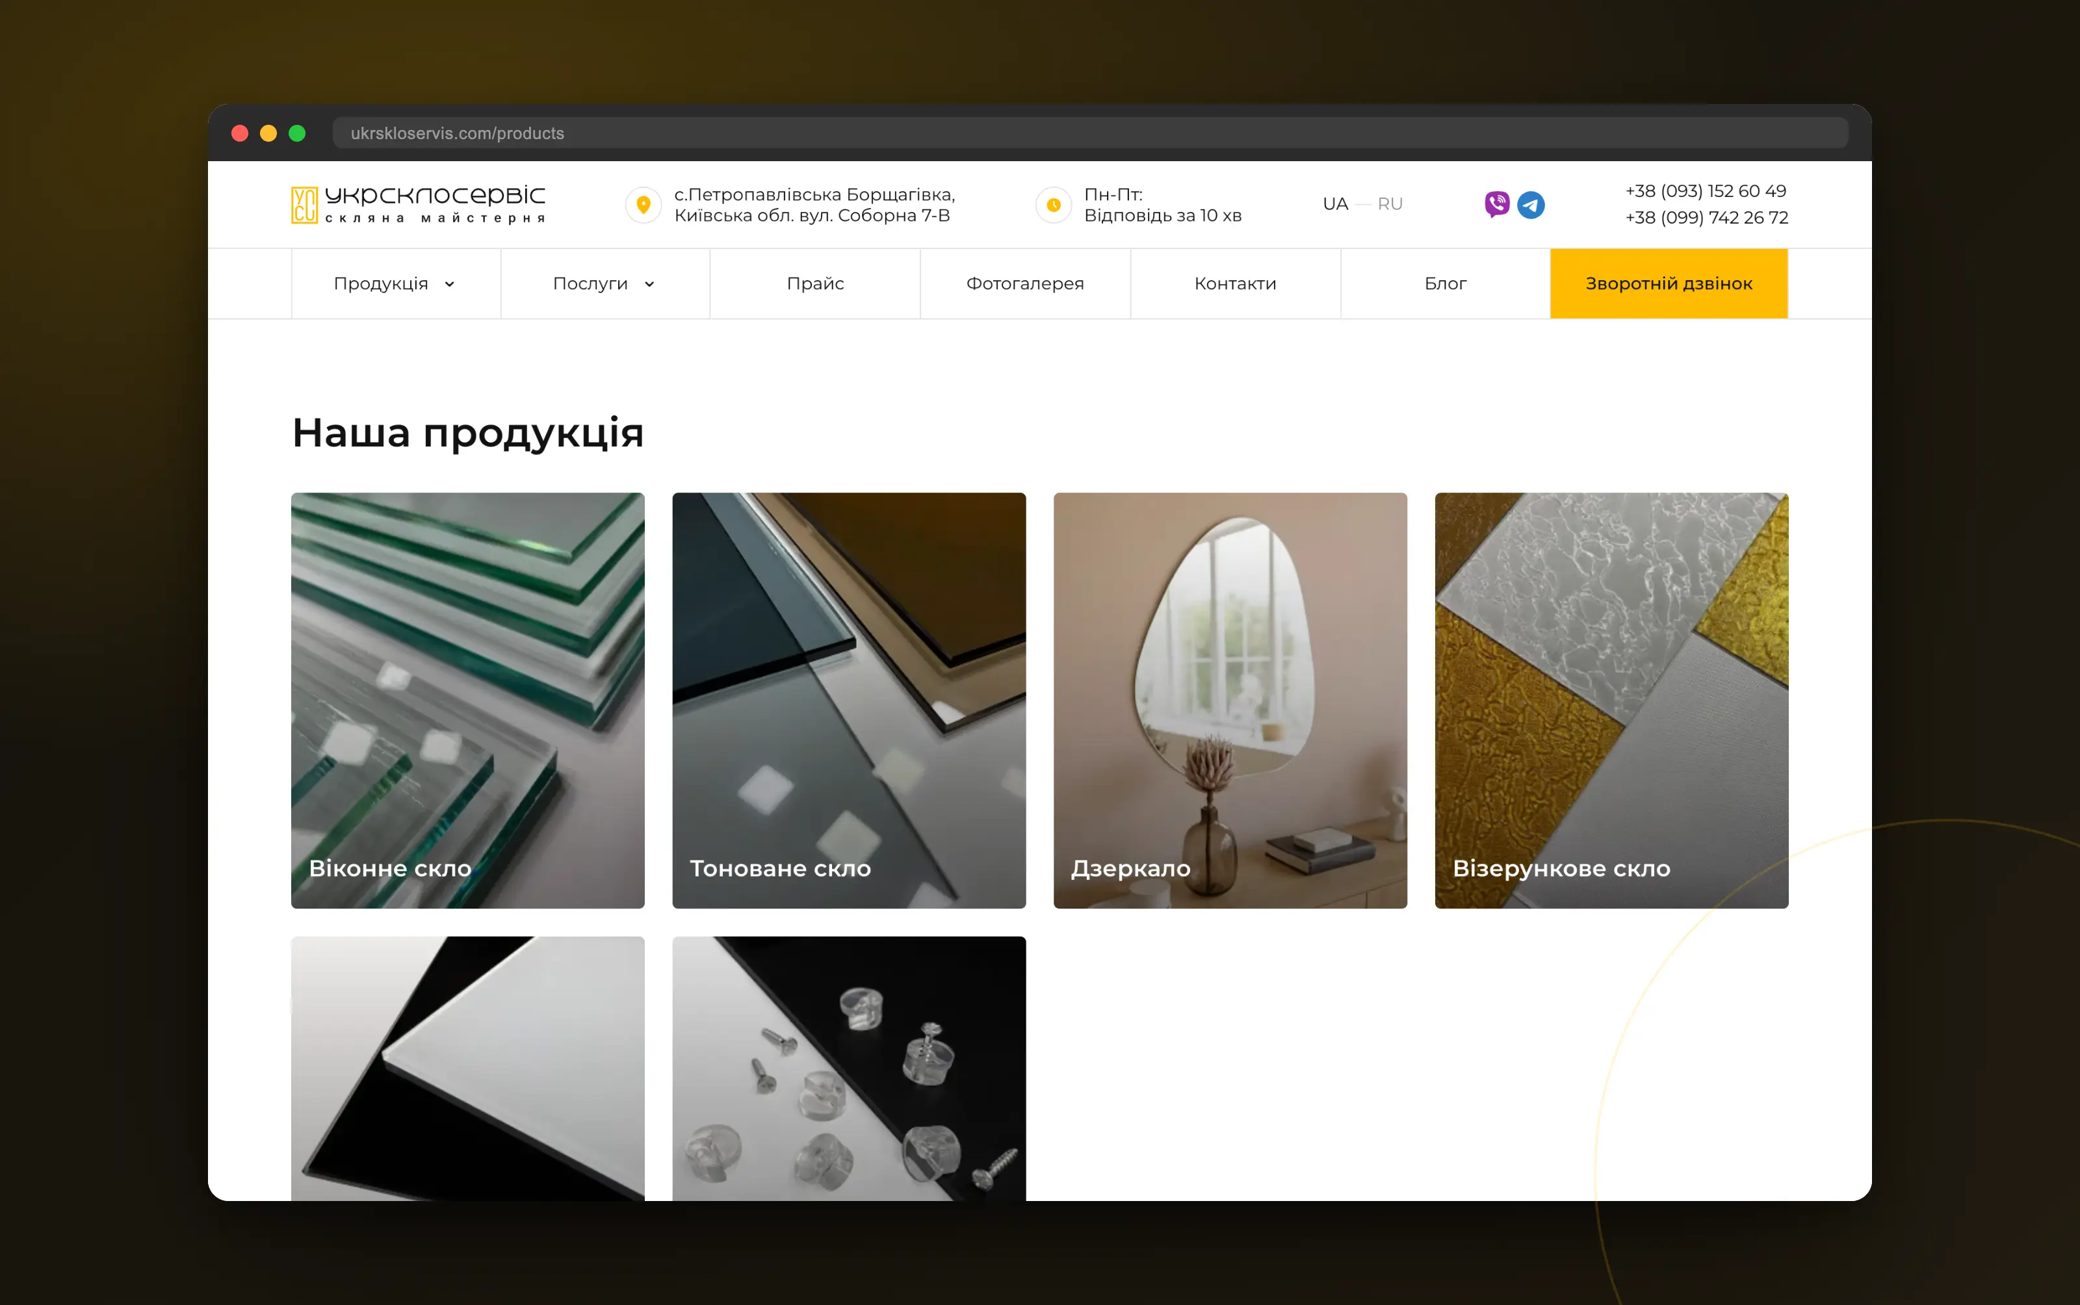Open Telegram chat icon
2080x1305 pixels.
point(1531,205)
